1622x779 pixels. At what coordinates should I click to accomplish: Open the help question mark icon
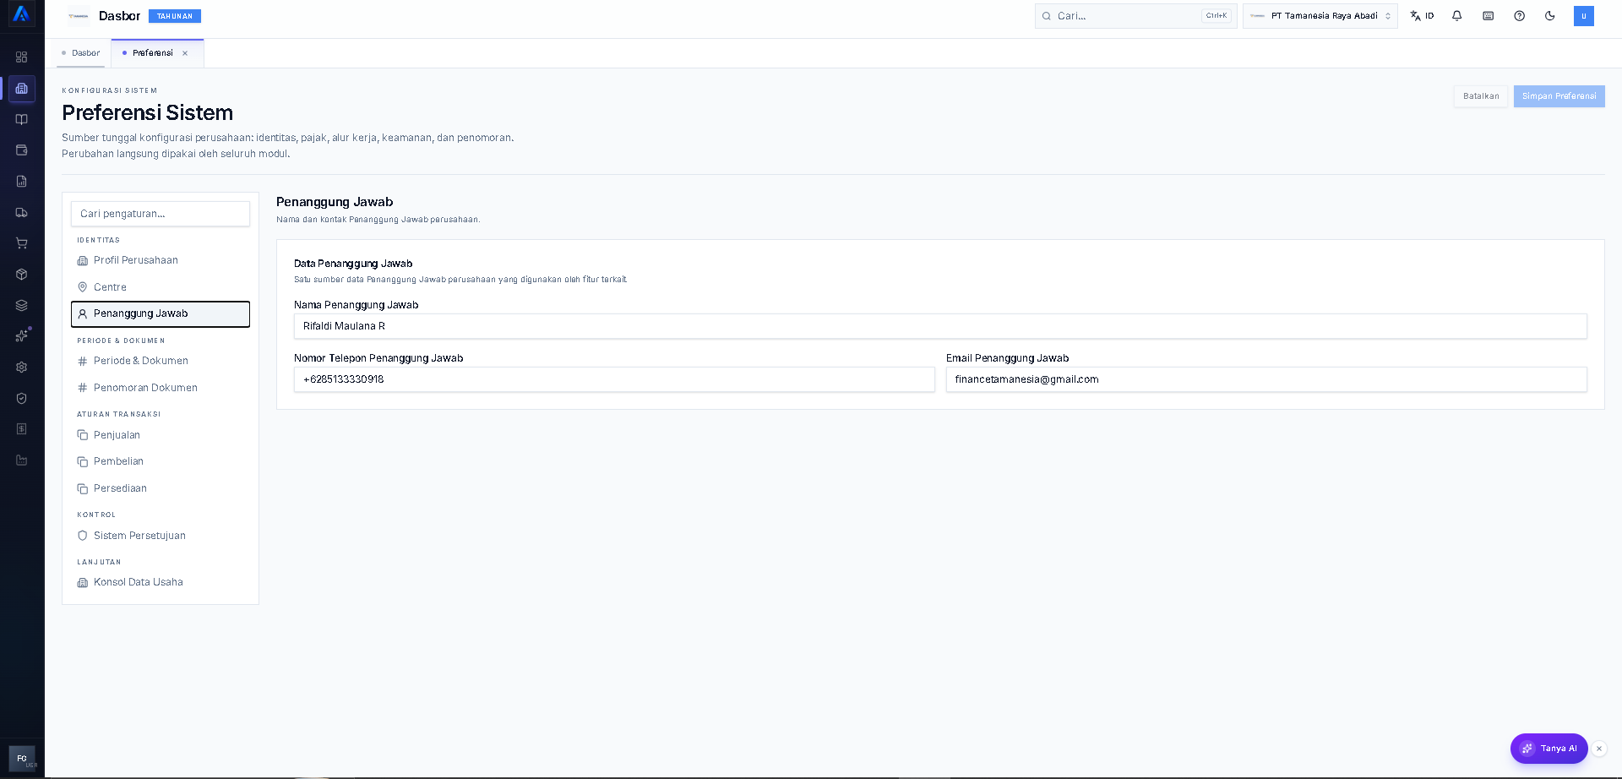point(1520,16)
